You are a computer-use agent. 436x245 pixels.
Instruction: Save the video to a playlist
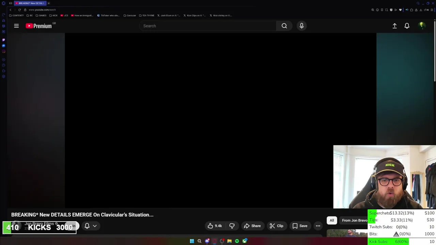point(300,226)
